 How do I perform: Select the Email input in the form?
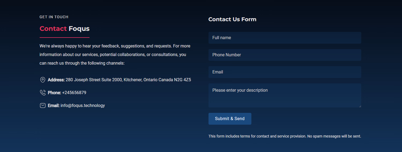(285, 72)
